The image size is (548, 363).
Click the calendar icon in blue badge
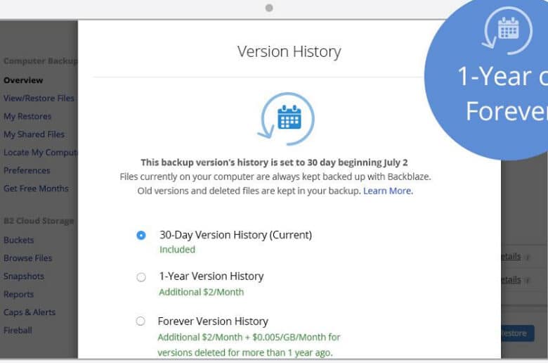[x=507, y=30]
